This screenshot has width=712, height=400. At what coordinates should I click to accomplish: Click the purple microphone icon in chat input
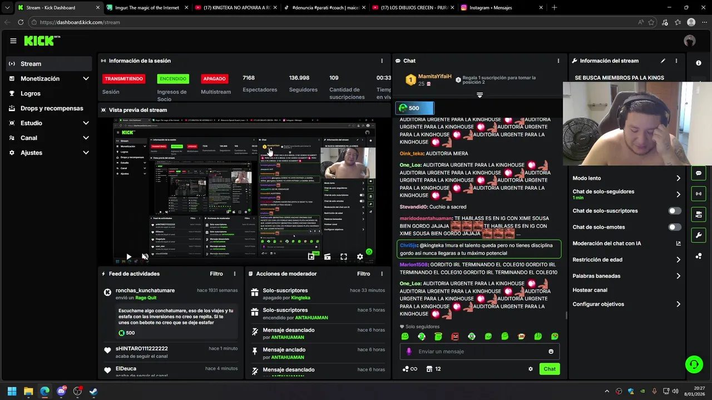point(409,352)
